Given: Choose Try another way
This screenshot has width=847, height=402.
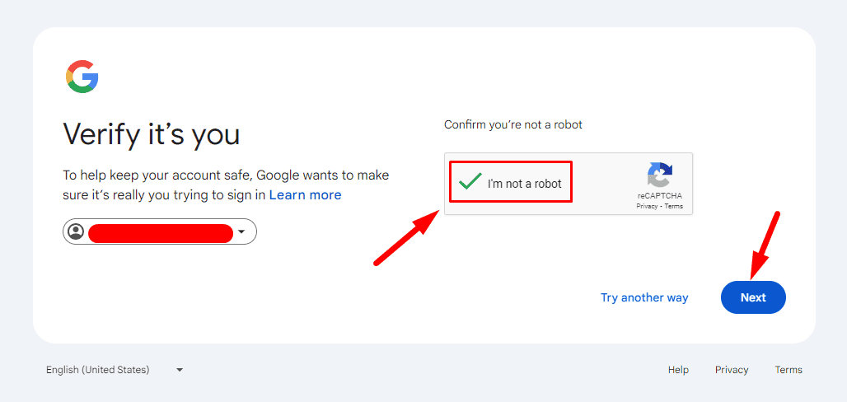Looking at the screenshot, I should click(x=644, y=297).
